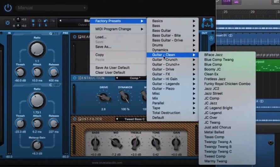Expand the Dynamics preset category
The image size is (280, 167).
pos(172,50)
